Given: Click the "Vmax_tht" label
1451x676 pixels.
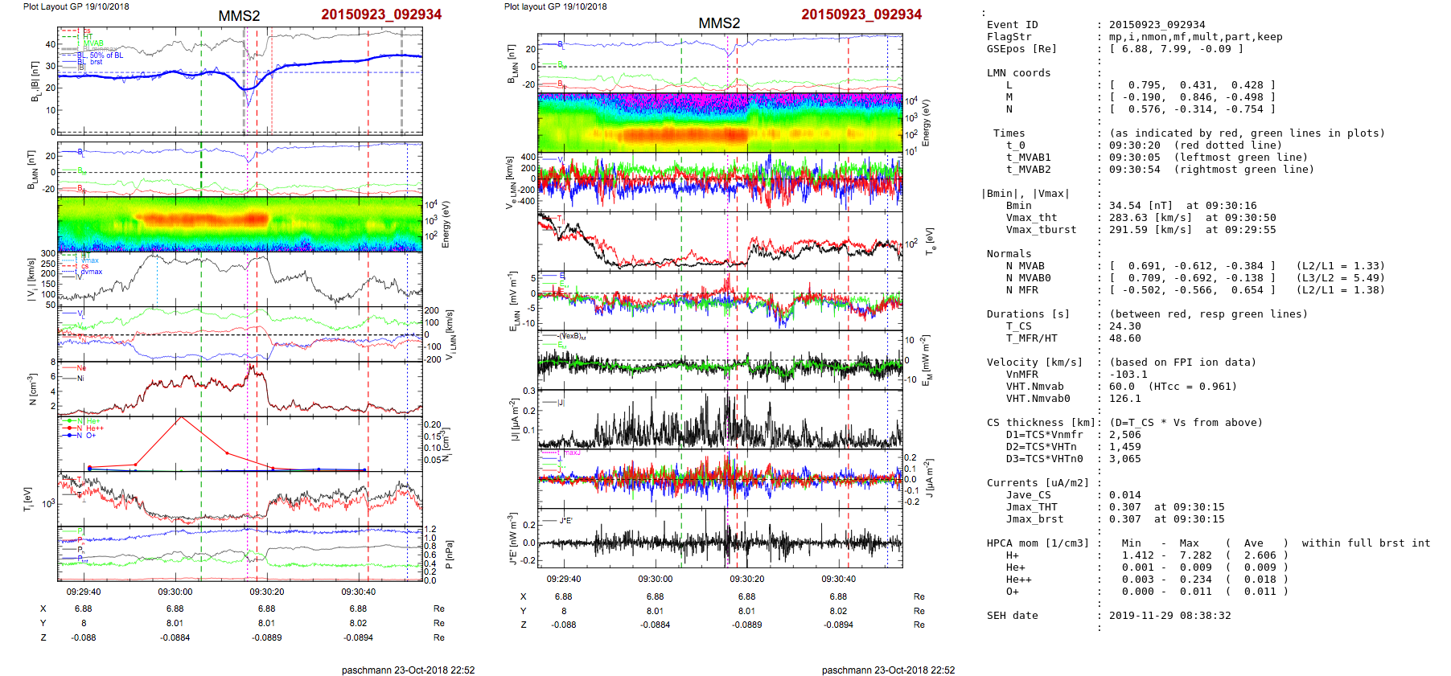Looking at the screenshot, I should point(1031,218).
